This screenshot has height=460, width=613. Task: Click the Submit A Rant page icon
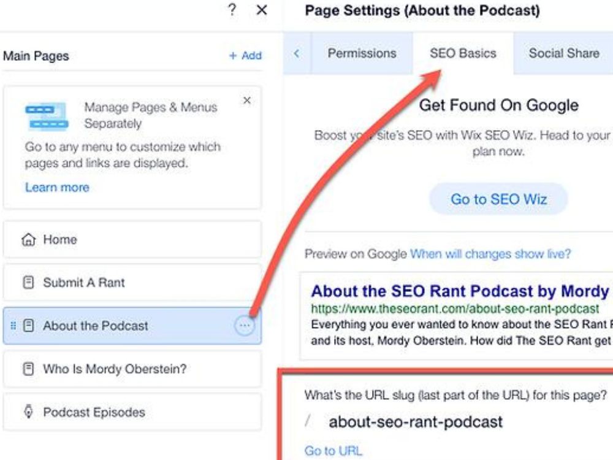coord(29,282)
